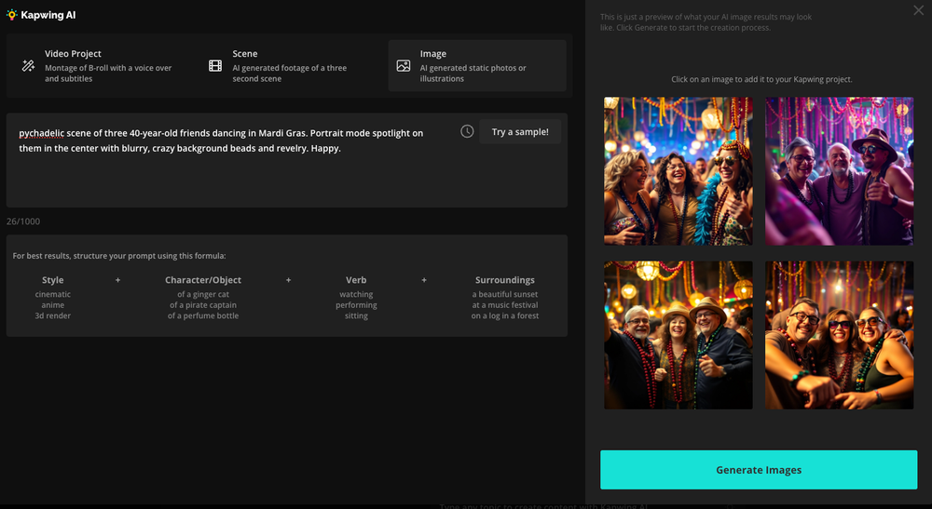This screenshot has height=509, width=932.
Task: Open prompt history via the clock icon
Action: click(x=467, y=132)
